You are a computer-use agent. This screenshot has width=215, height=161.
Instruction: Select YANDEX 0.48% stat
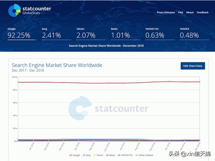click(194, 34)
